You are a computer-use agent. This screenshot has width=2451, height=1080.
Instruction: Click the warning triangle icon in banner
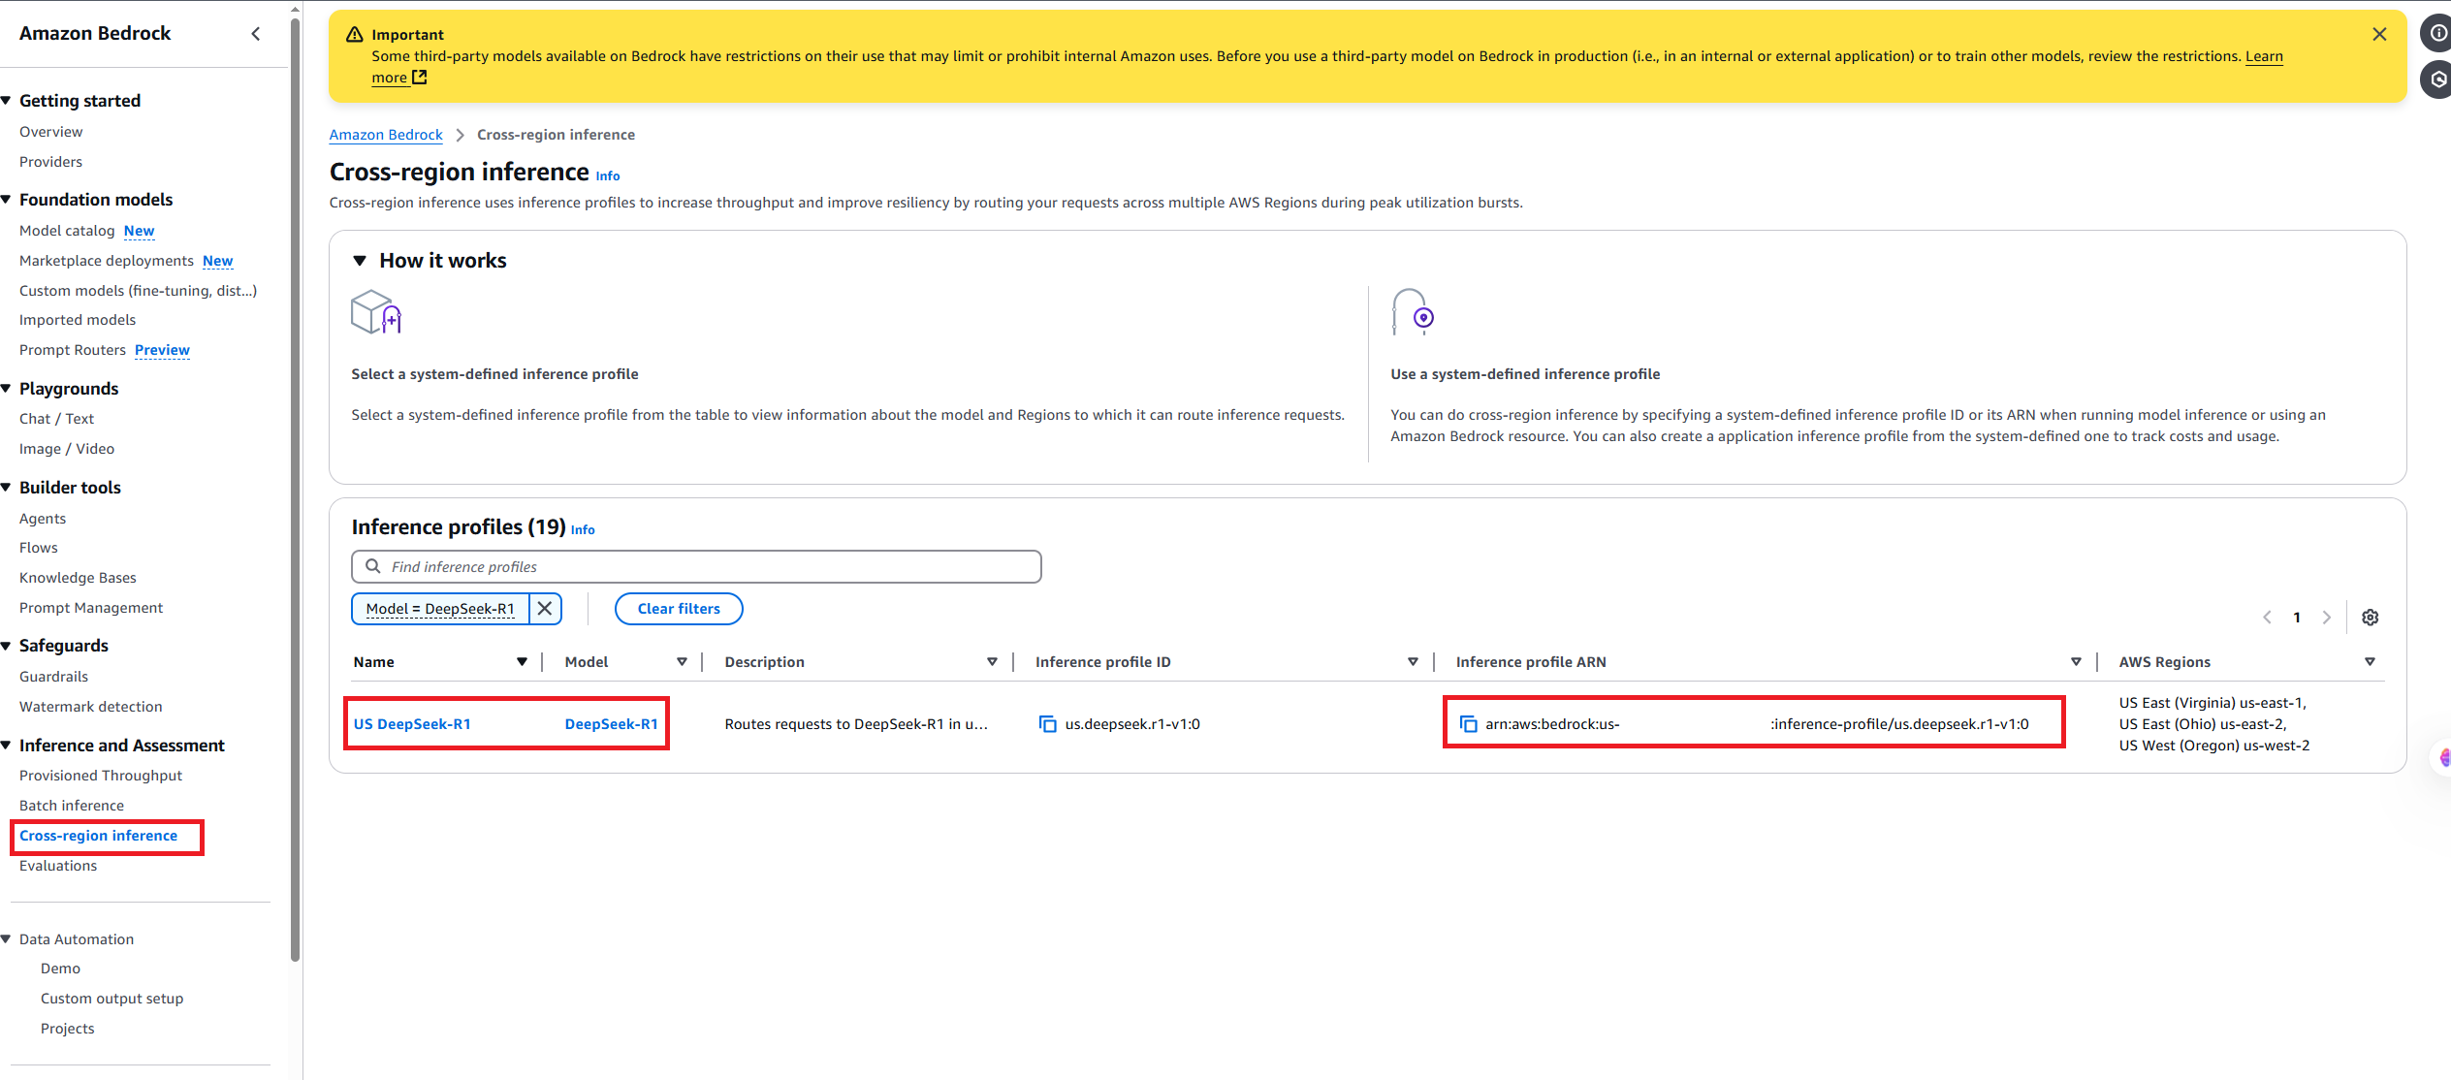[355, 34]
